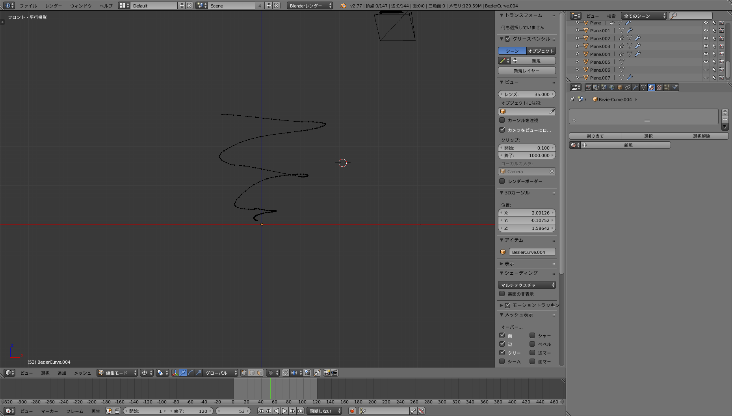Pin the properties context with pushpin icon
This screenshot has height=416, width=732.
pos(572,99)
